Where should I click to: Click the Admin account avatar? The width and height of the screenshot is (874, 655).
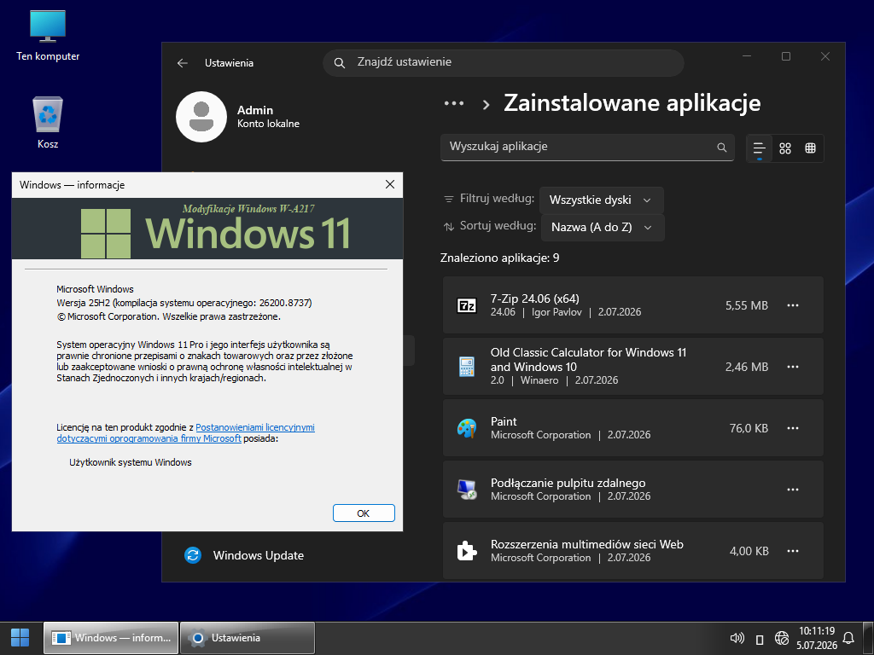pyautogui.click(x=201, y=116)
